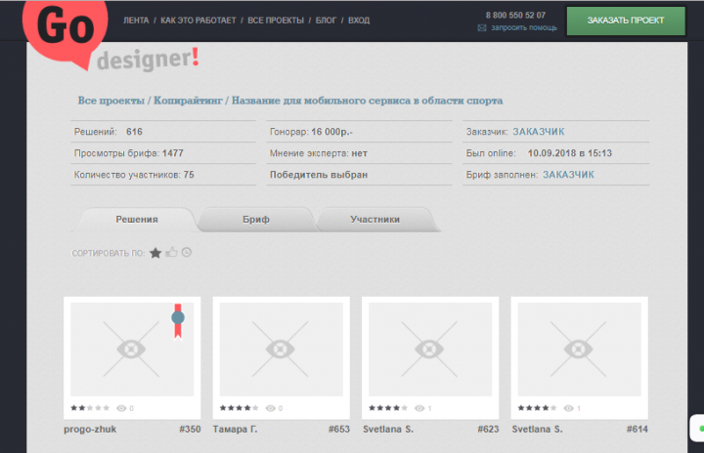
Task: Click author name Тамара Г.
Action: pyautogui.click(x=235, y=430)
